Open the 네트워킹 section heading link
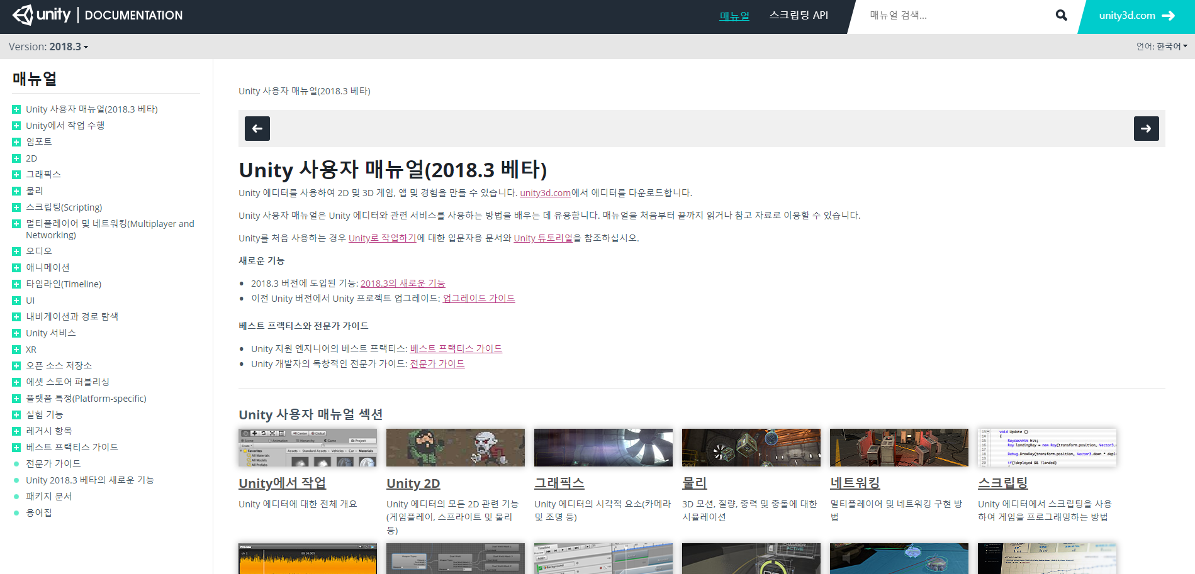Image resolution: width=1195 pixels, height=574 pixels. click(x=855, y=483)
